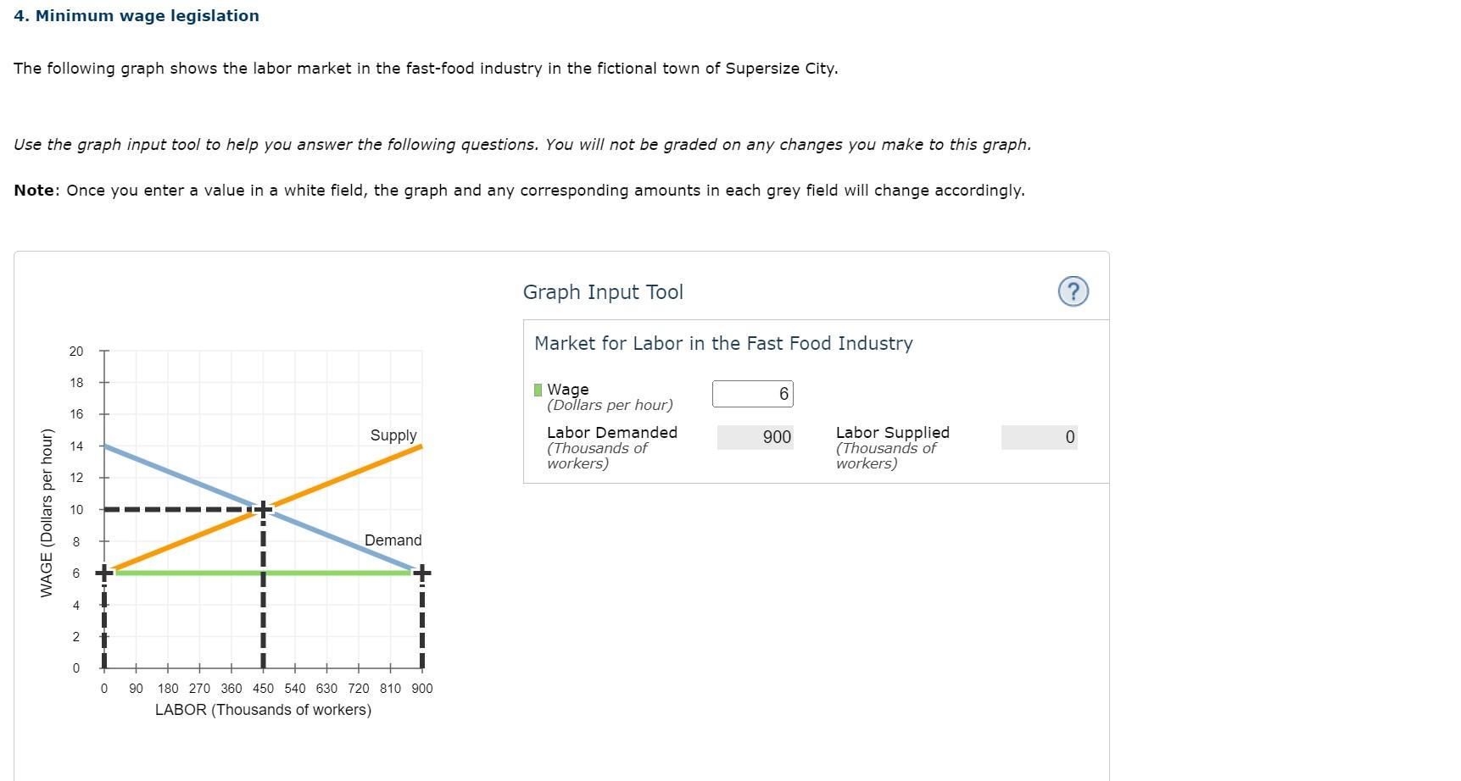Click the Supply label on the graph

point(393,435)
